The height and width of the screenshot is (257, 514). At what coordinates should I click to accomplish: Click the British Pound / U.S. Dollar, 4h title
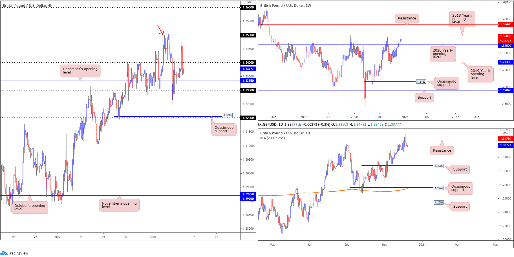(27, 6)
